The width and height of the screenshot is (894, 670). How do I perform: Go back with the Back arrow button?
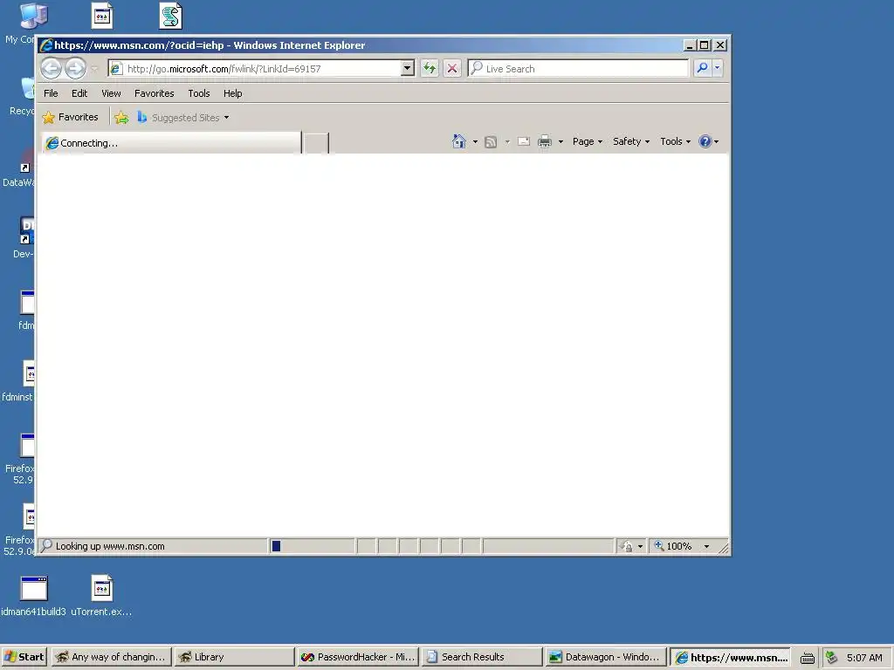[x=51, y=69]
